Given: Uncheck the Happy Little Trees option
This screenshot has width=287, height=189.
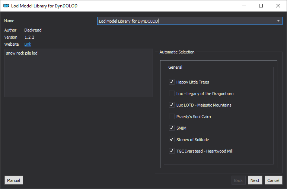Looking at the screenshot, I should point(172,82).
